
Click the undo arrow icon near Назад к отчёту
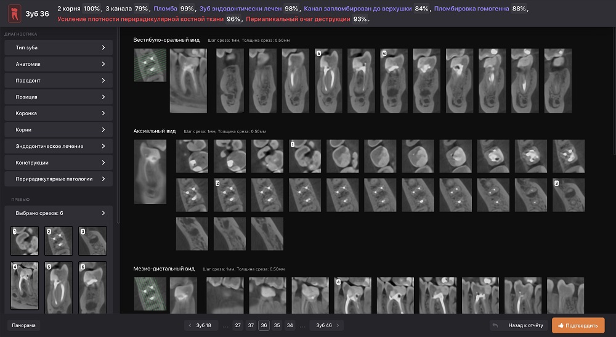point(495,325)
